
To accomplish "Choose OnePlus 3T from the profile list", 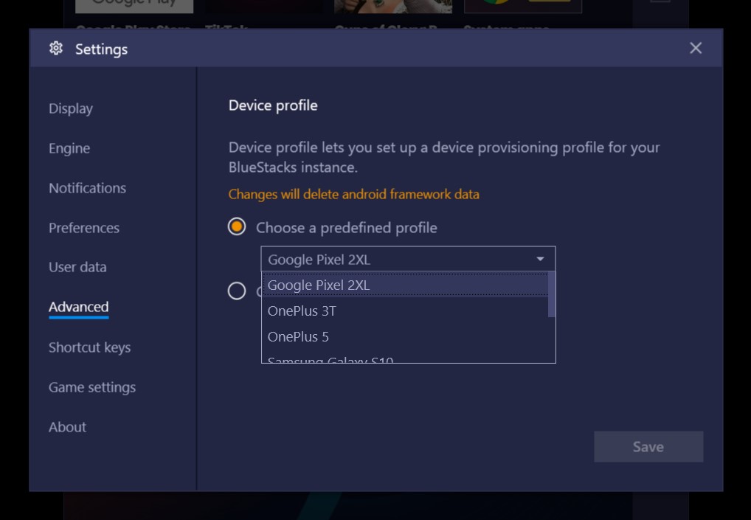I will (405, 311).
